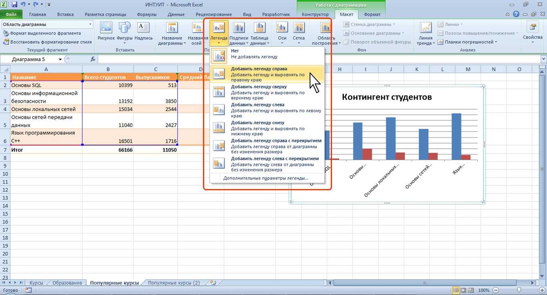Open the Excel help question mark
The image size is (547, 295).
pyautogui.click(x=517, y=15)
